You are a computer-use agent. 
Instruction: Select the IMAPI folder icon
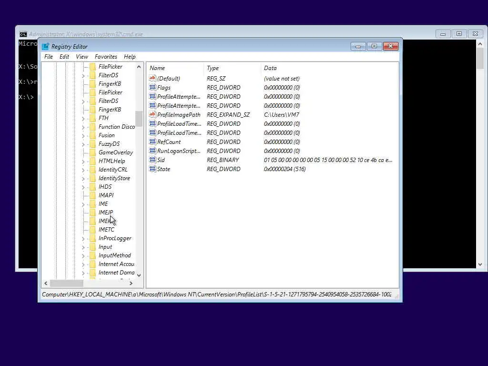(x=93, y=195)
